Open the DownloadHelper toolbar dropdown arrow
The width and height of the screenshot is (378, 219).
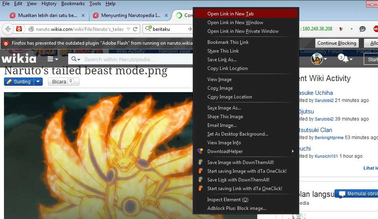click(x=351, y=29)
